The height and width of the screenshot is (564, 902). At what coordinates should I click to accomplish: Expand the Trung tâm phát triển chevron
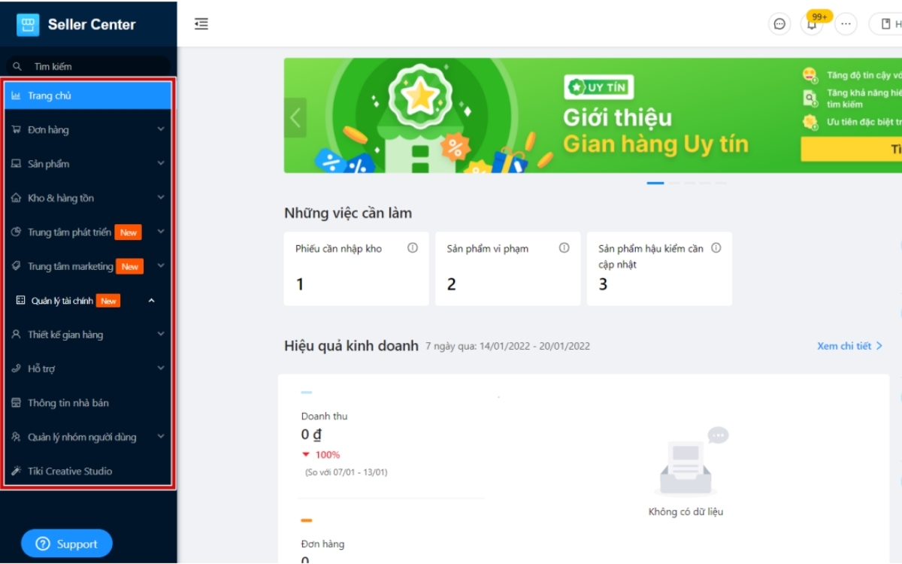(x=161, y=232)
